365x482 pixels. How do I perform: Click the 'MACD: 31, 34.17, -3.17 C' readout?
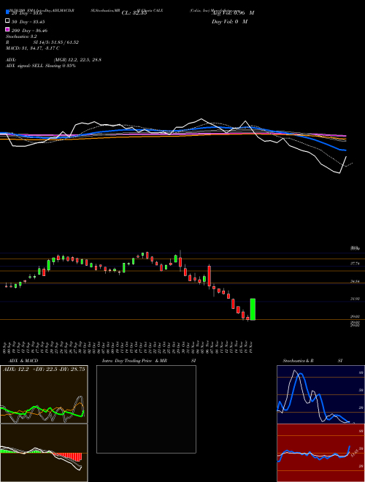click(x=33, y=48)
